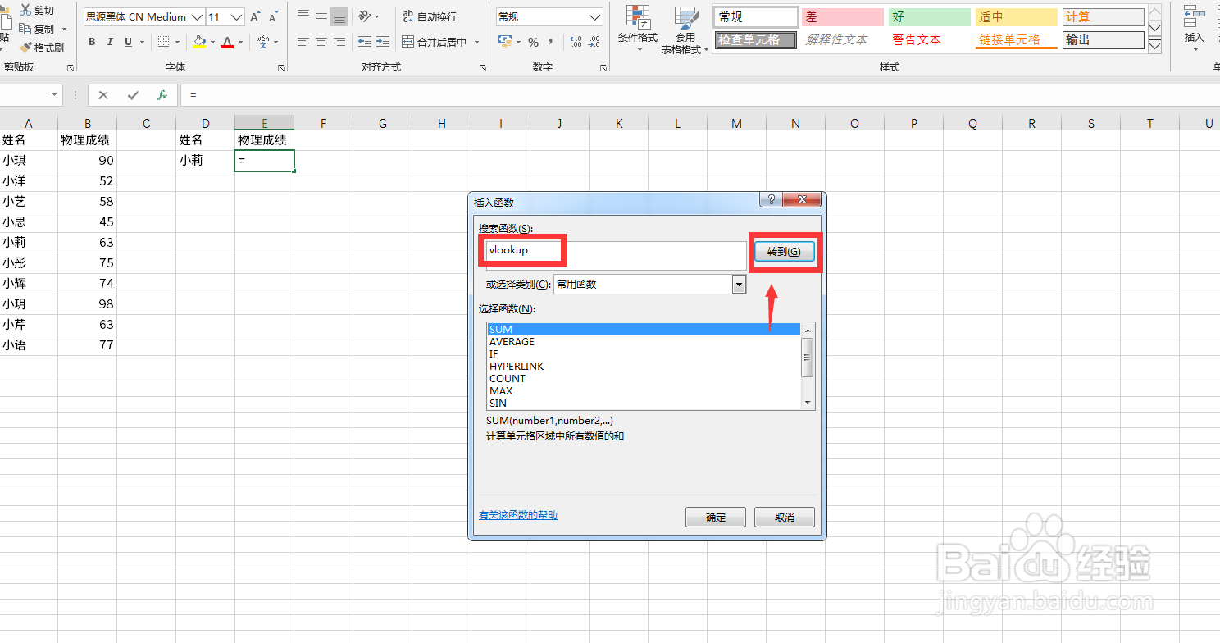Click the OK (确定) button

pyautogui.click(x=716, y=517)
